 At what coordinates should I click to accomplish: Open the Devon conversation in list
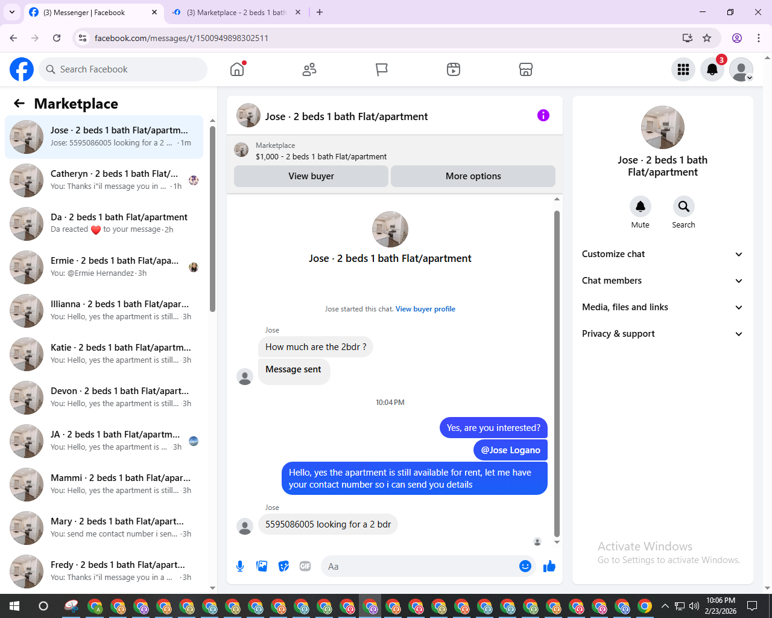[104, 397]
